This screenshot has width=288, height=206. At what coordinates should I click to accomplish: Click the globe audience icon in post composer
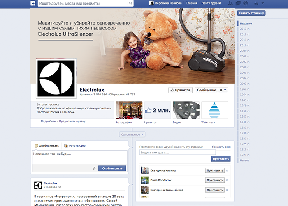[94, 168]
